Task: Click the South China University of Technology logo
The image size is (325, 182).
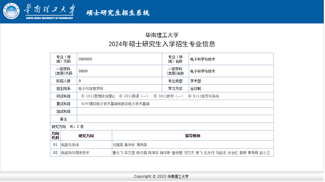Action: click(x=11, y=11)
